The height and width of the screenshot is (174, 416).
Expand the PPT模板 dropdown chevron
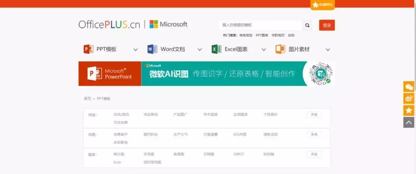pos(136,50)
